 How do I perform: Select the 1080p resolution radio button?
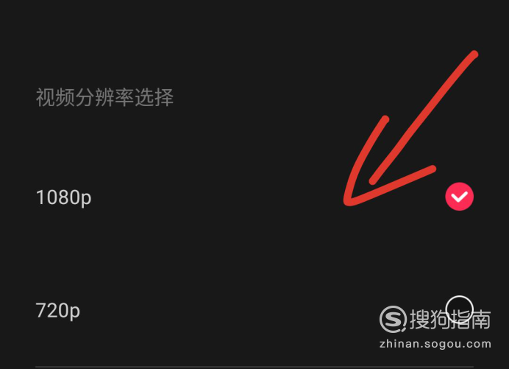459,197
